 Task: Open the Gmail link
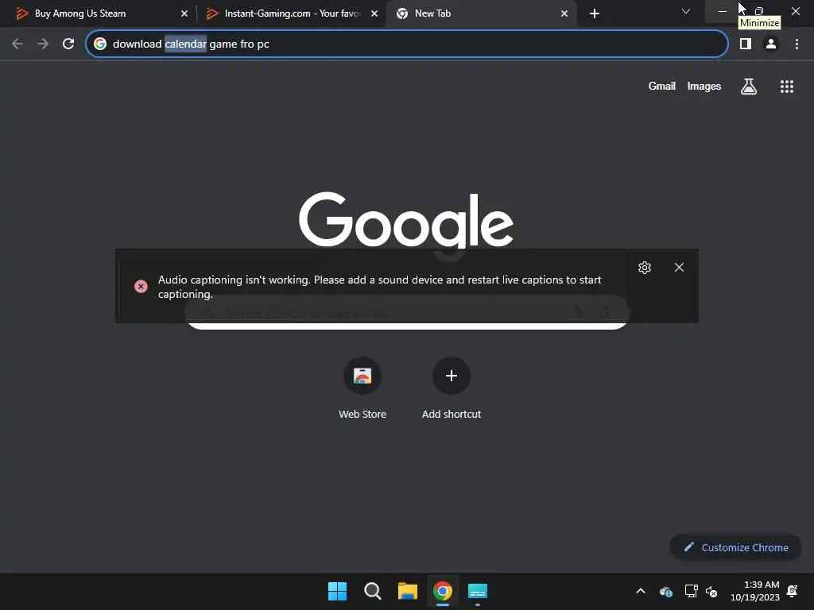(x=662, y=86)
